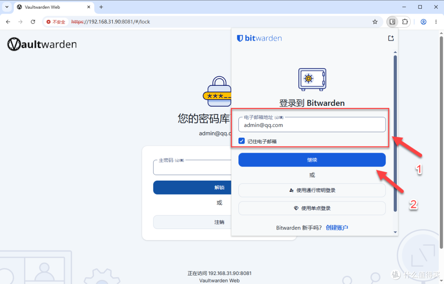Open a new browser tab
The image size is (444, 284).
(101, 7)
